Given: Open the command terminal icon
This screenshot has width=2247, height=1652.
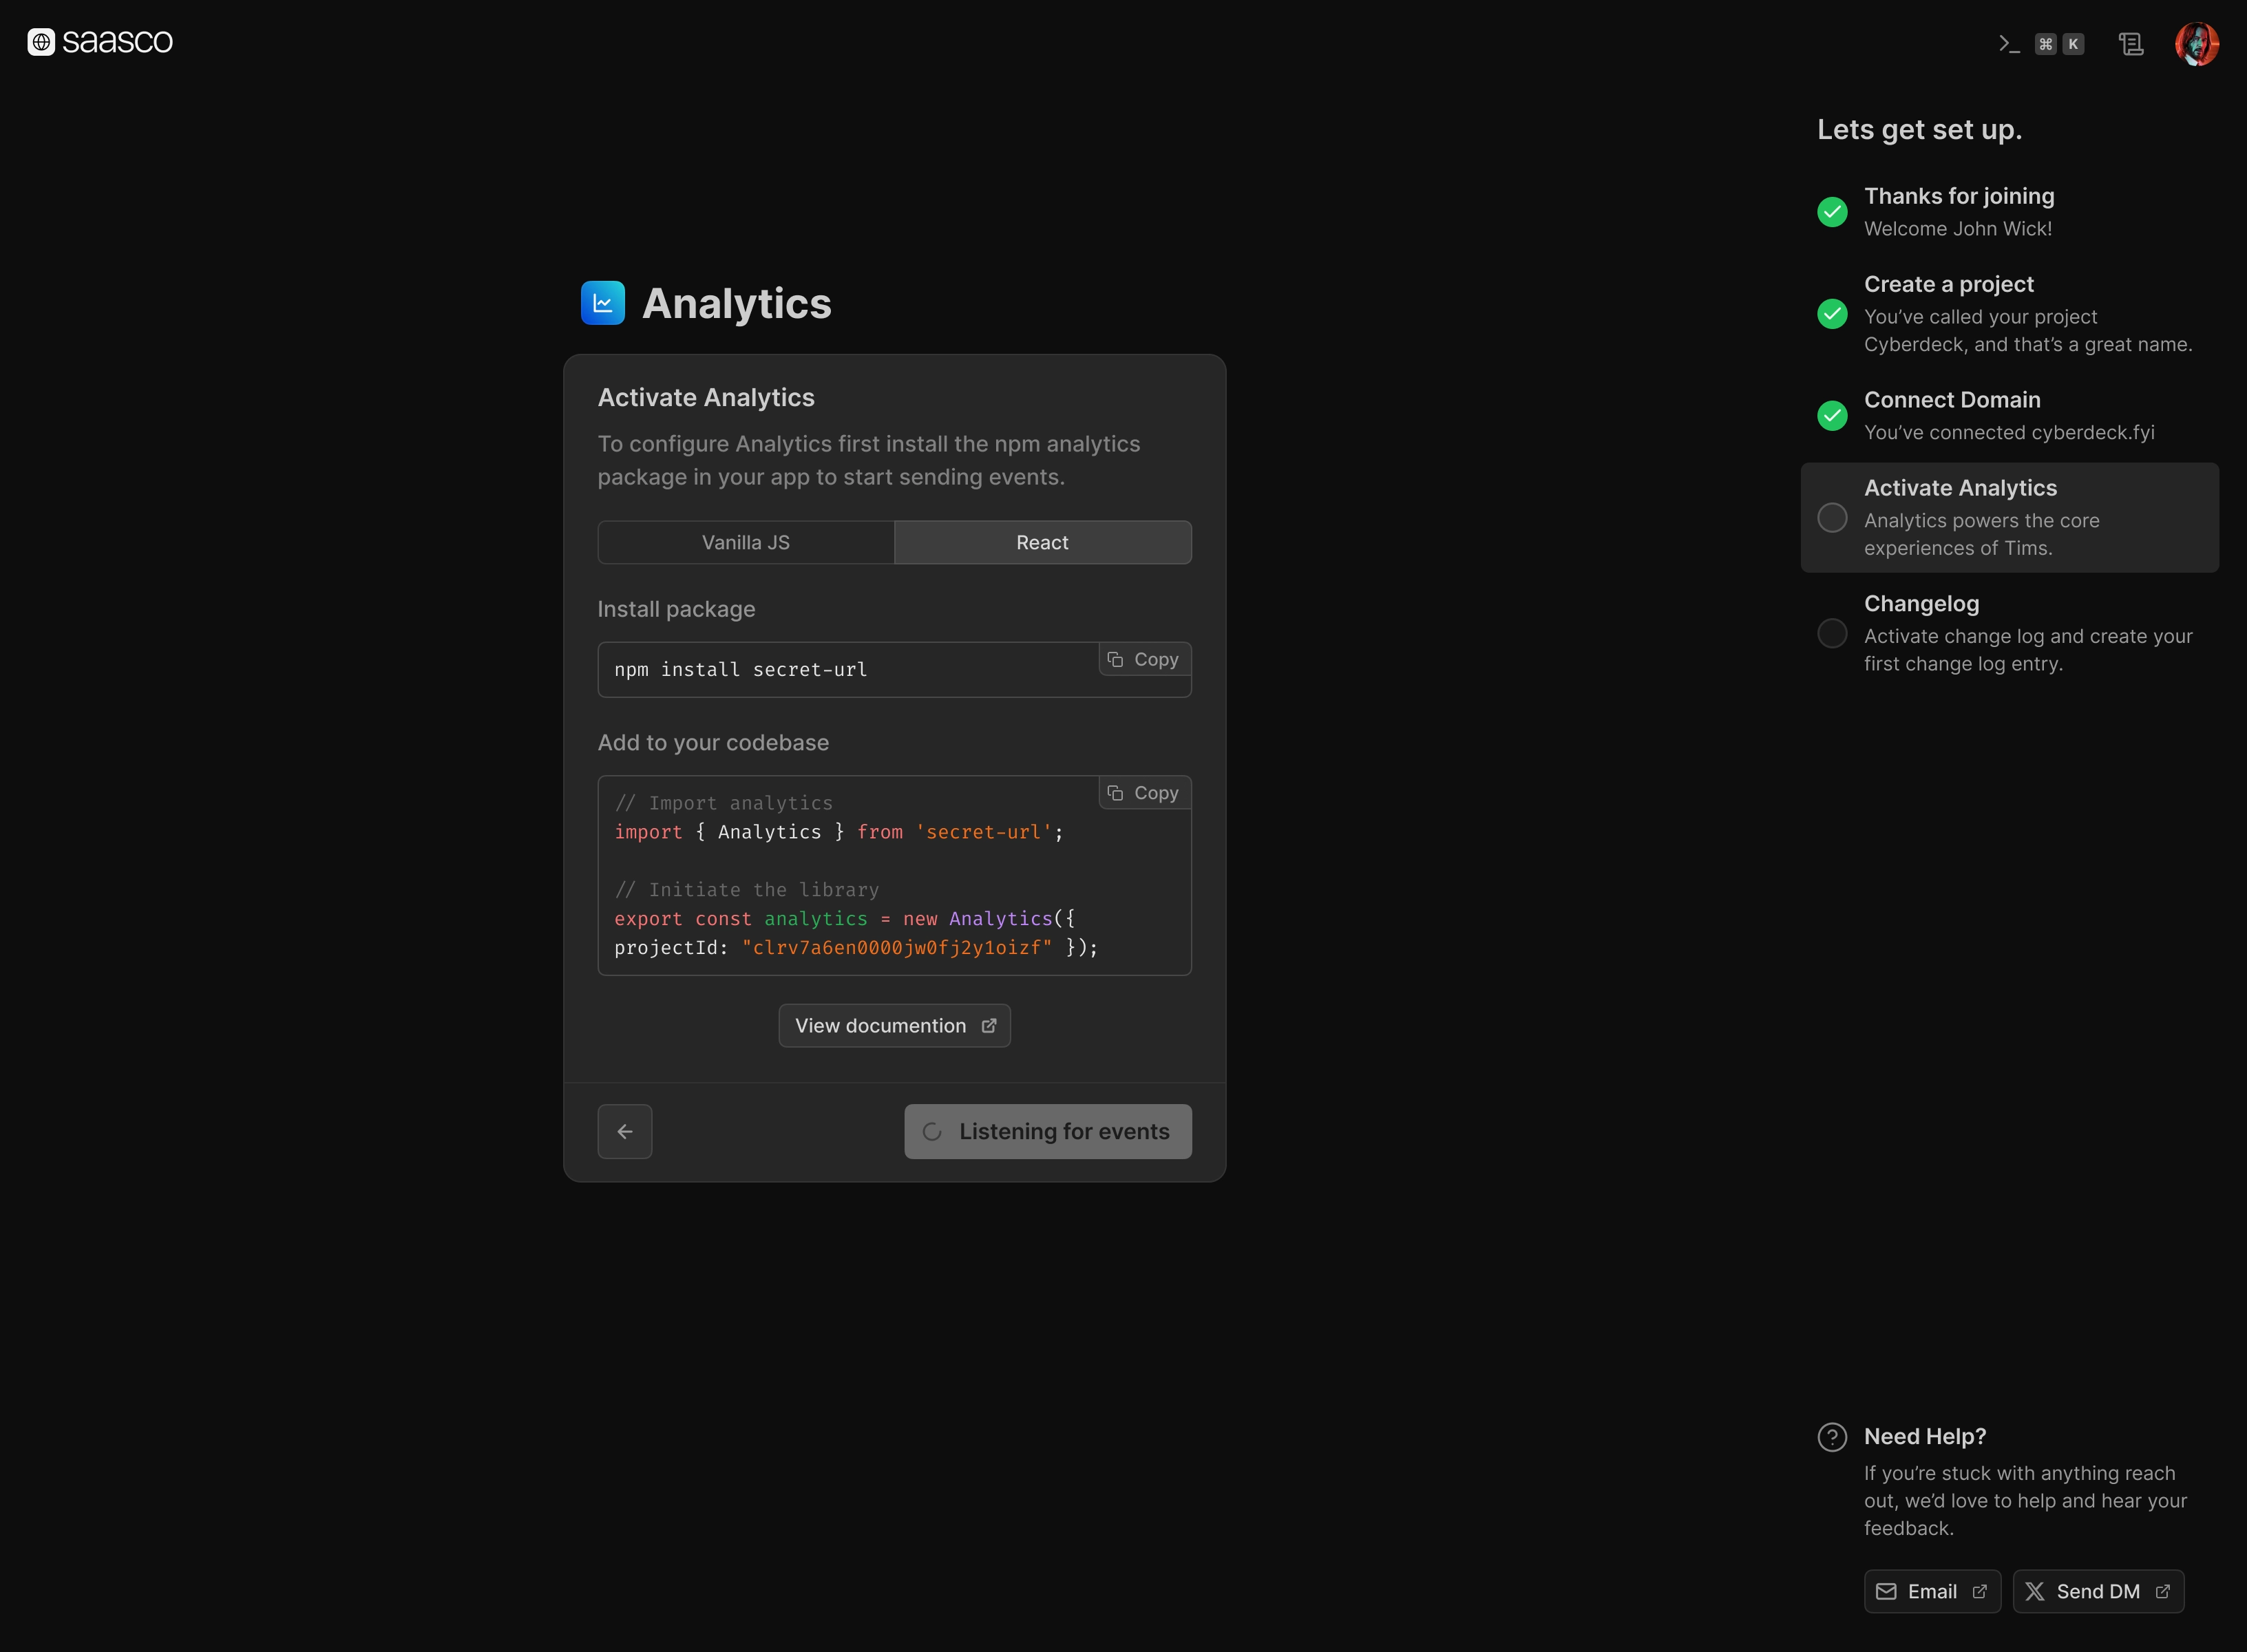Looking at the screenshot, I should [x=2009, y=44].
